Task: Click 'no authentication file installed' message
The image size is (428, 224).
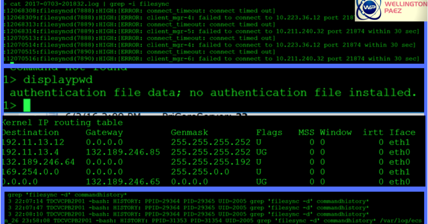Action: pos(303,93)
